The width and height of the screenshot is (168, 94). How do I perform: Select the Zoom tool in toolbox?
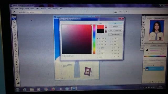click(x=18, y=78)
